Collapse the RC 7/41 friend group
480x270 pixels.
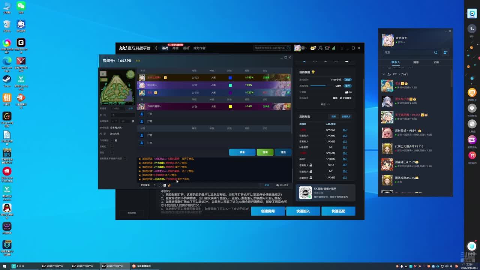[384, 74]
